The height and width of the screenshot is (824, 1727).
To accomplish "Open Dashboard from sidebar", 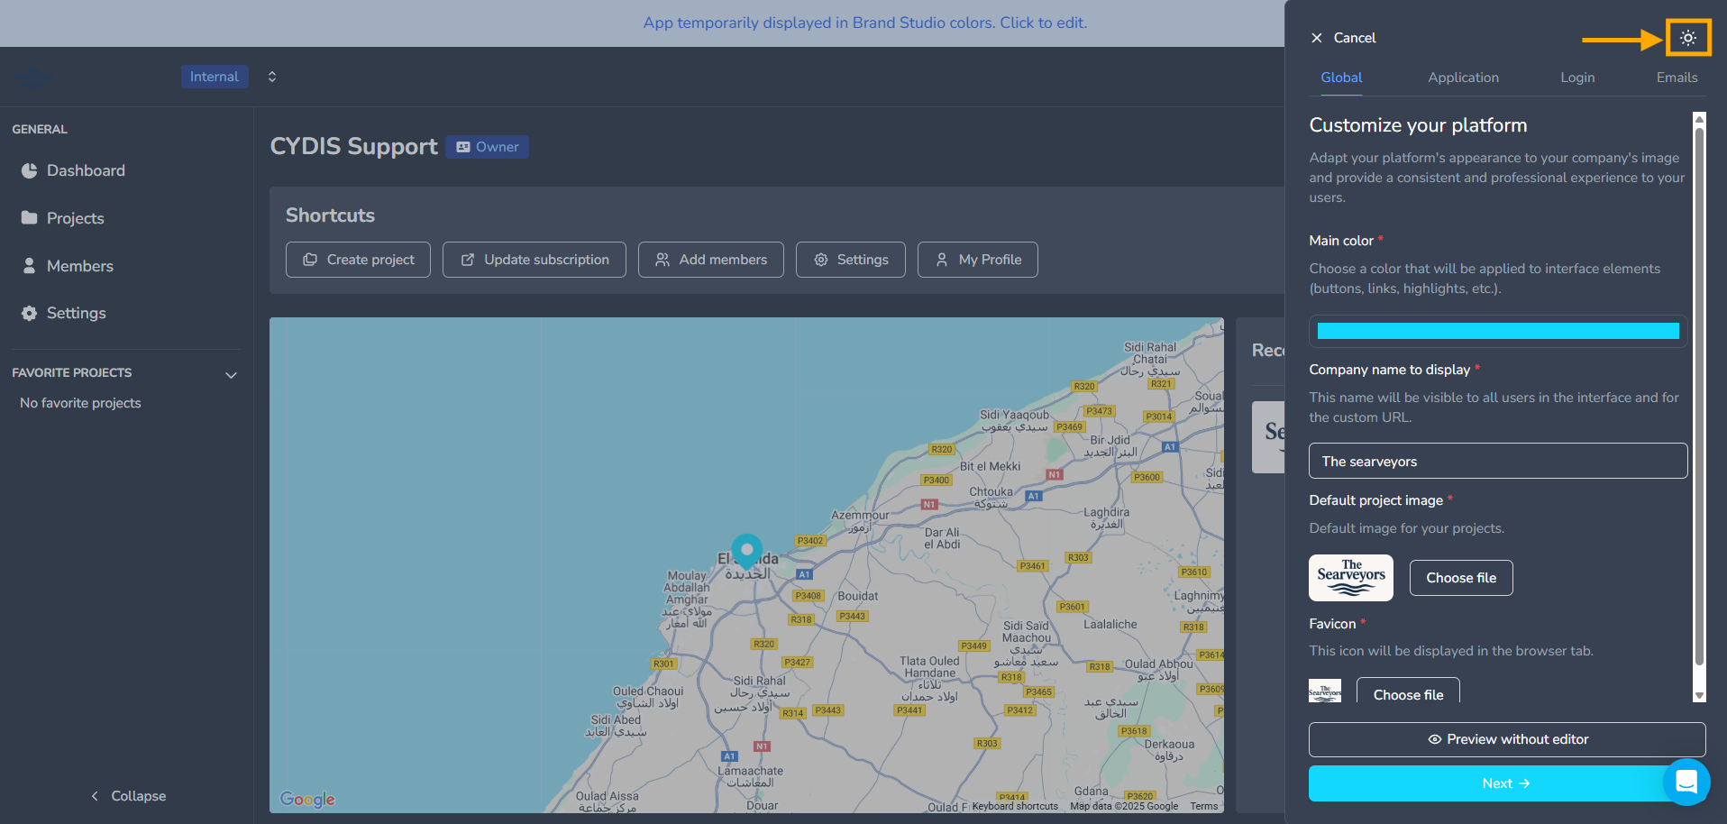I will [x=86, y=170].
